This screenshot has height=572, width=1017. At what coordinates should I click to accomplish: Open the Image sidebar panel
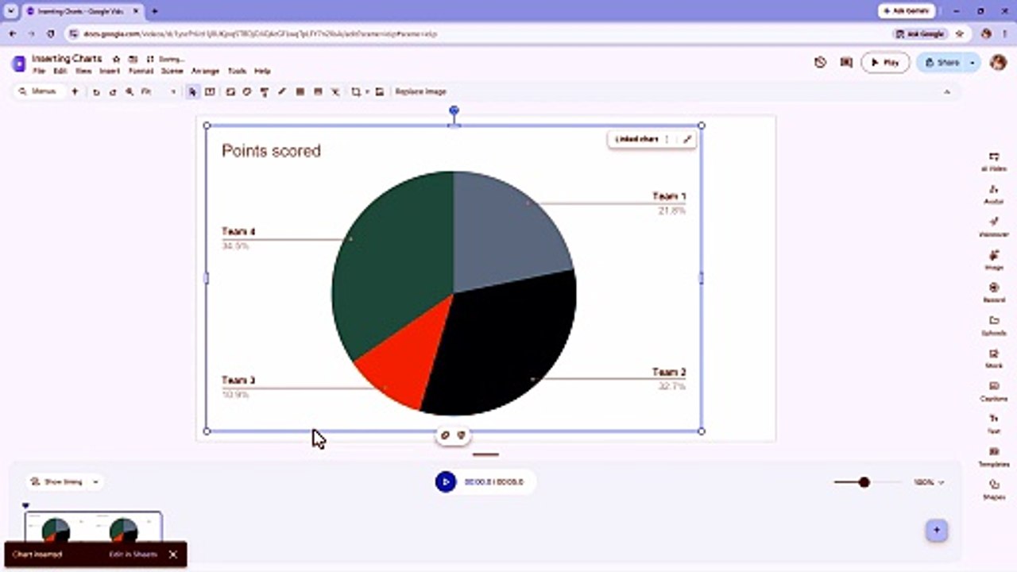994,260
